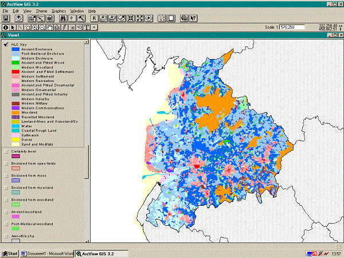The image size is (344, 258).
Task: Select the Measure ruler tool
Action: tap(57, 28)
